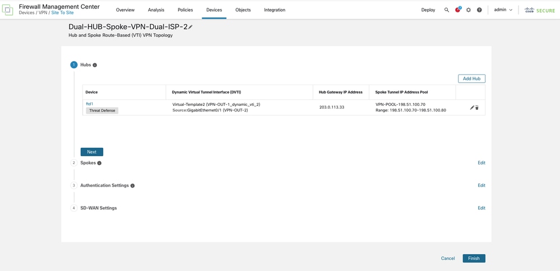Click Edit for the Spokes section

tap(482, 163)
